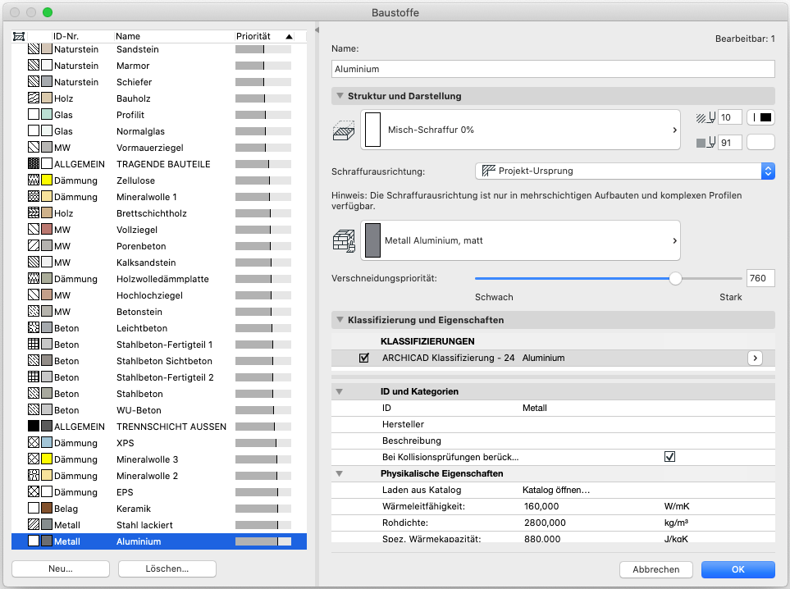Click the Name field containing Aluminium
This screenshot has height=589, width=790.
pos(553,70)
